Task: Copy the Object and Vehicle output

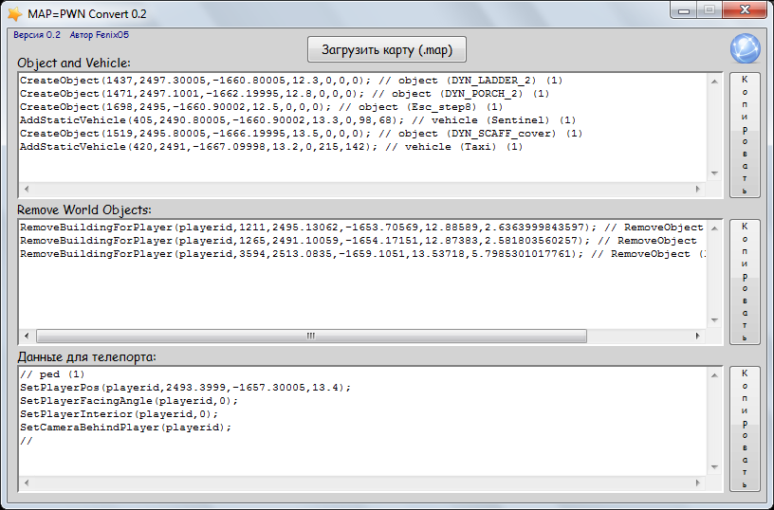Action: pos(745,135)
